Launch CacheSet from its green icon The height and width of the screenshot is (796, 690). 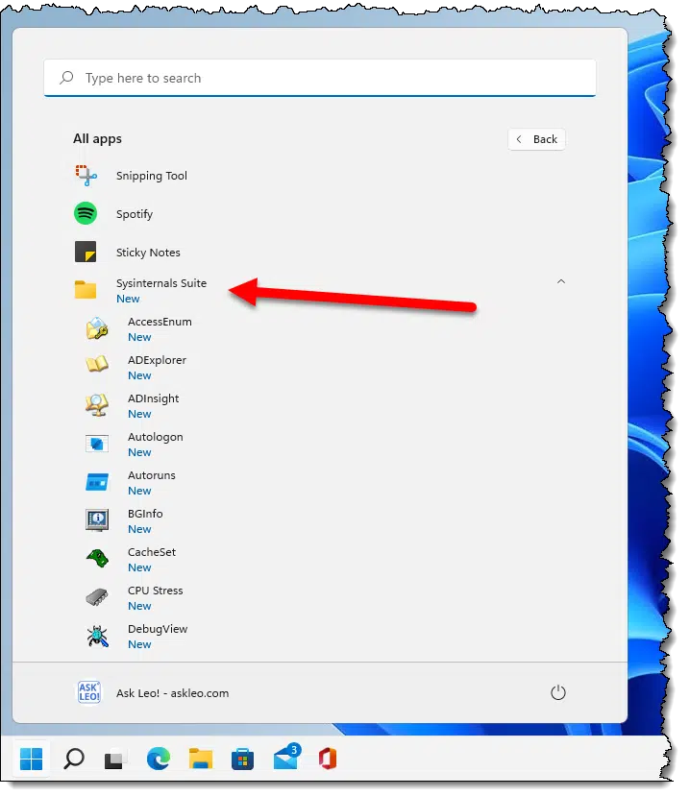(x=97, y=559)
